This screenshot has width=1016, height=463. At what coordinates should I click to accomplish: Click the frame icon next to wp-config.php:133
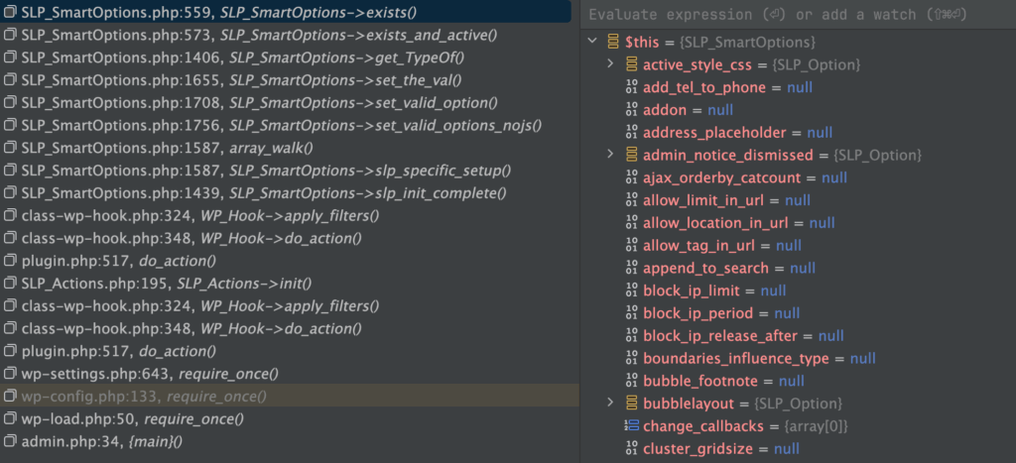click(x=9, y=397)
